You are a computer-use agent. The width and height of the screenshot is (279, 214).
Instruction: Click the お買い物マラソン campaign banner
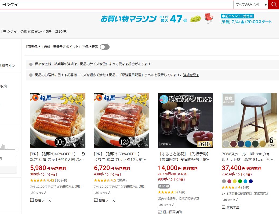186,19
